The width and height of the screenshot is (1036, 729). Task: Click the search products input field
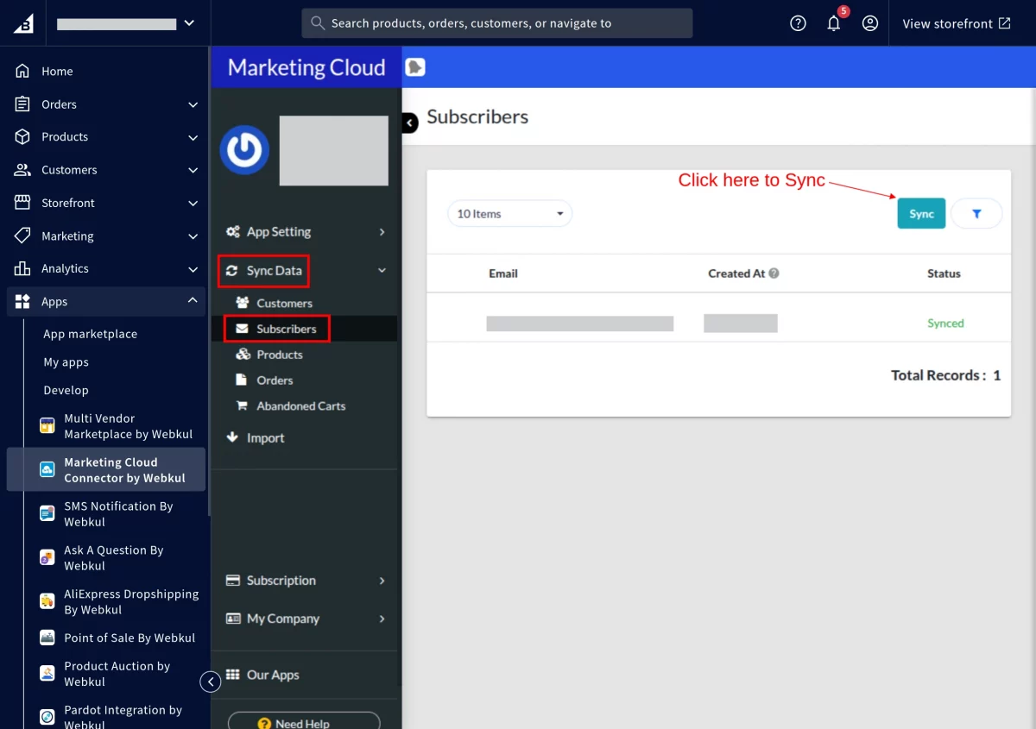(497, 23)
